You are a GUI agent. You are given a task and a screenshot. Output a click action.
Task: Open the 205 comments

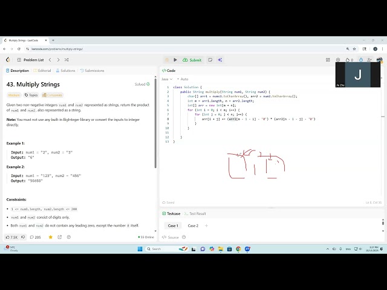(35, 237)
